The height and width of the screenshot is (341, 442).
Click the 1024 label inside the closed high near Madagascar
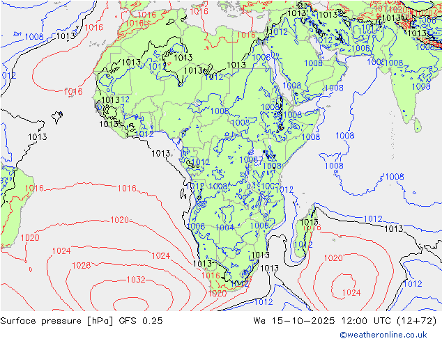pyautogui.click(x=351, y=292)
